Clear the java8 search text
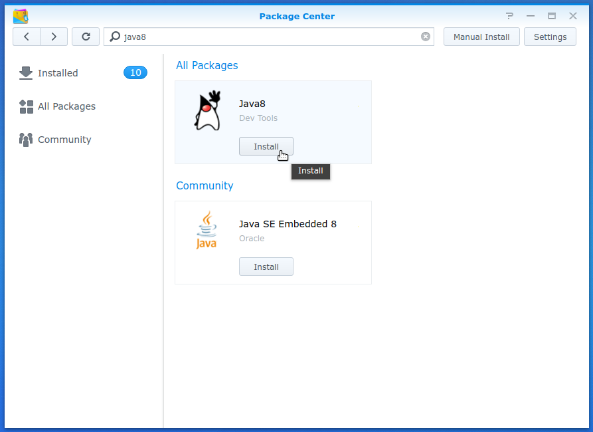This screenshot has width=593, height=432. point(426,37)
